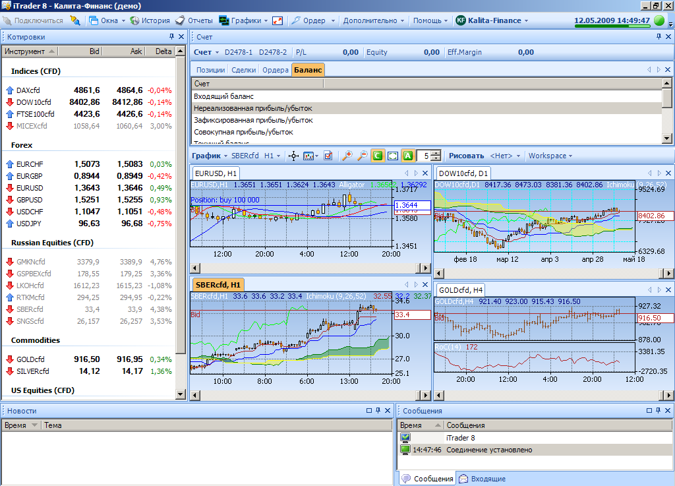Click the green connection status indicator
Screen dimensions: 675x486
(659, 20)
